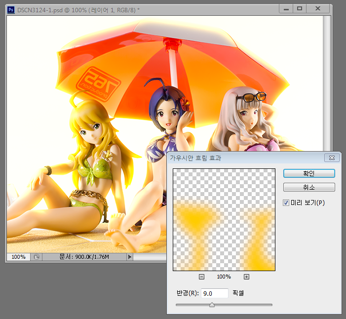Cancel the blur dialog with 취소

pyautogui.click(x=309, y=187)
